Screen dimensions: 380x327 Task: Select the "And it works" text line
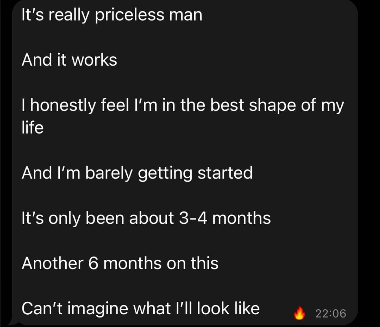point(69,60)
